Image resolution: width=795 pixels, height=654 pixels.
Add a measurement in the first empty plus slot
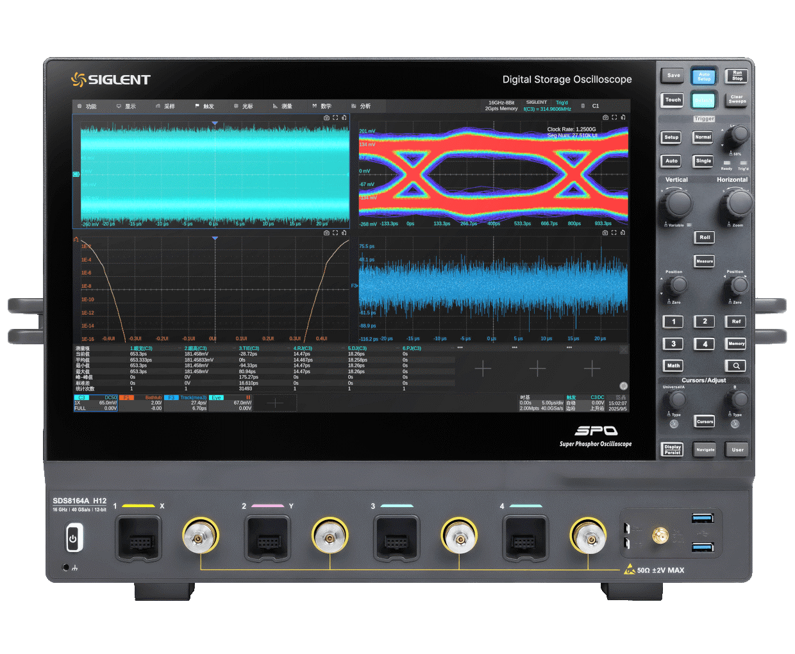483,369
